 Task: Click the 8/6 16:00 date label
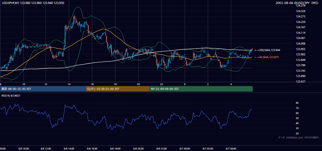pyautogui.click(x=92, y=149)
